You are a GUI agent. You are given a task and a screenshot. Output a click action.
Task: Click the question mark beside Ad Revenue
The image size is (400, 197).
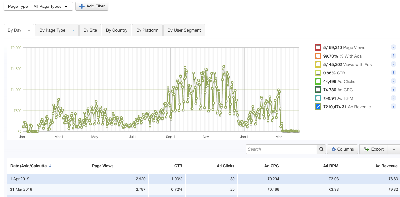393,107
